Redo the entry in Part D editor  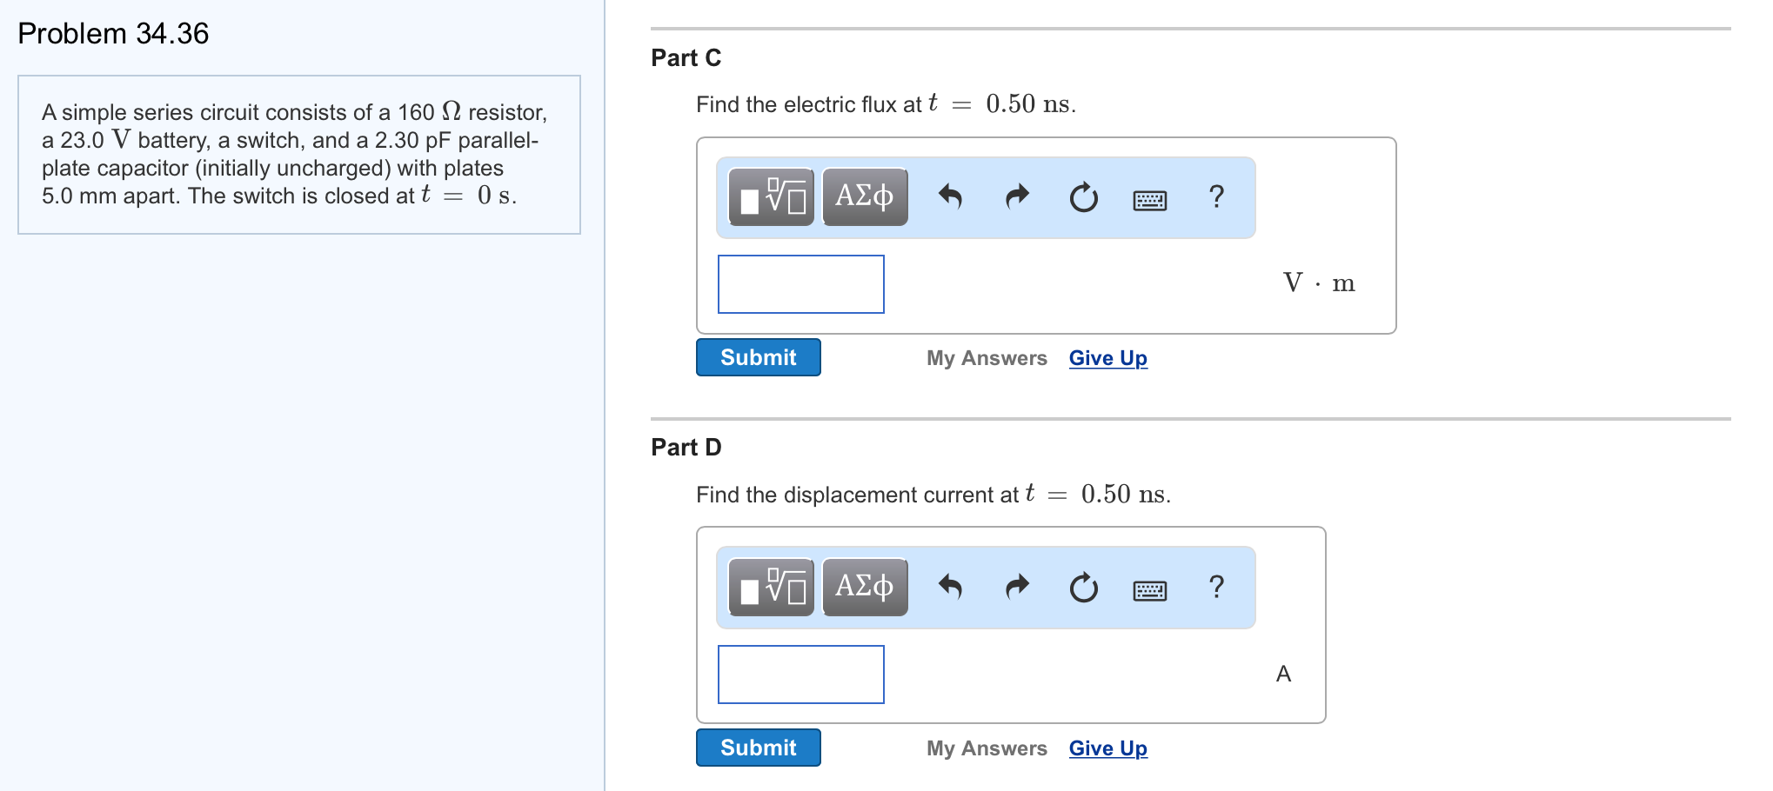point(1016,588)
